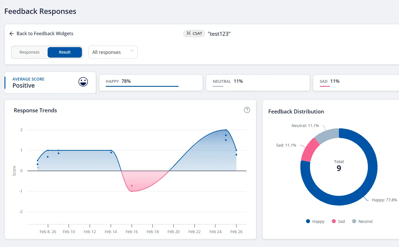
Task: Open the Average Score Positive card
Action: [50, 83]
